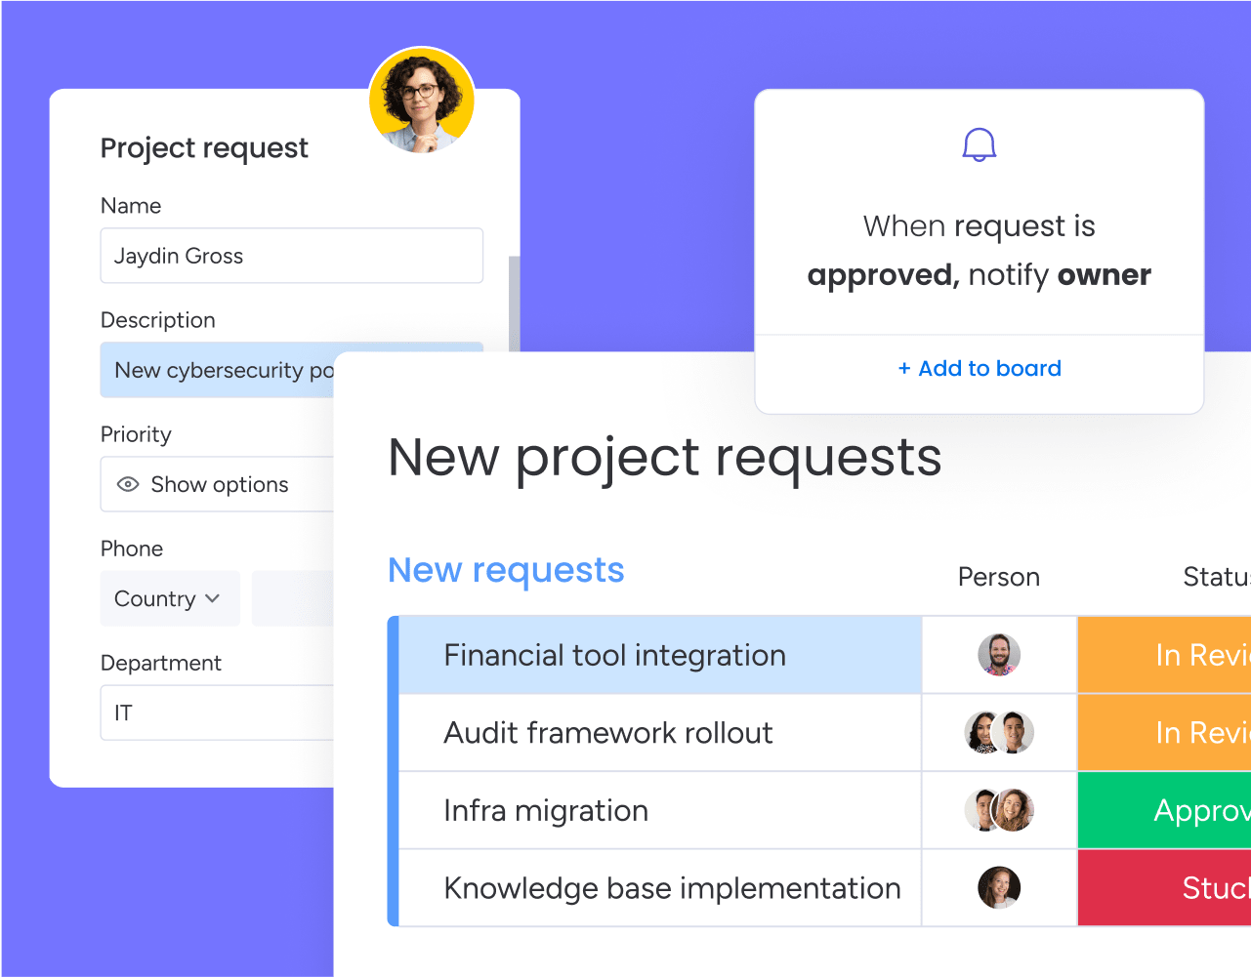Click Add to board link
1251x977 pixels.
[979, 369]
